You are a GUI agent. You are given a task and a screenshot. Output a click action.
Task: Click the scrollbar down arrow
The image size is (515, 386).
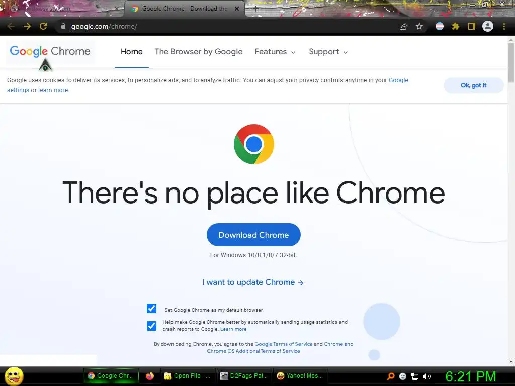tap(511, 362)
